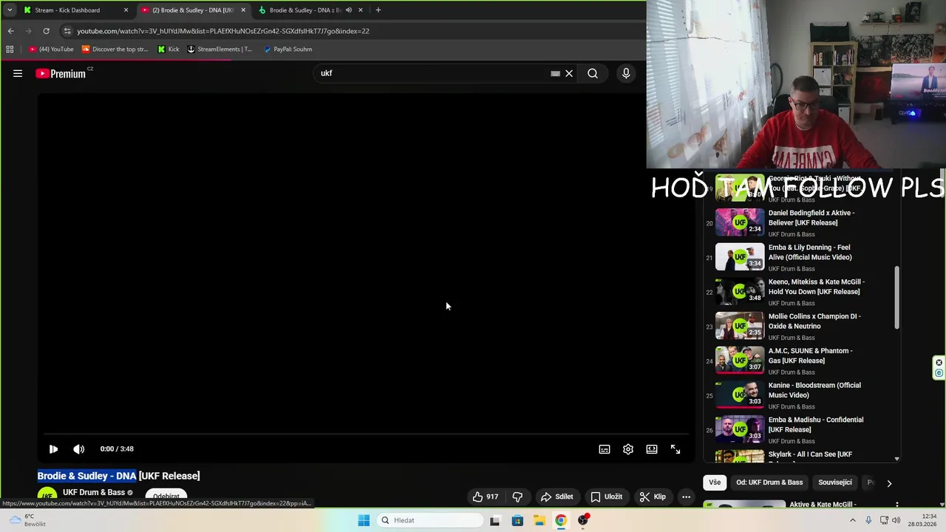Image resolution: width=946 pixels, height=532 pixels.
Task: Open the player settings gear
Action: pyautogui.click(x=628, y=449)
